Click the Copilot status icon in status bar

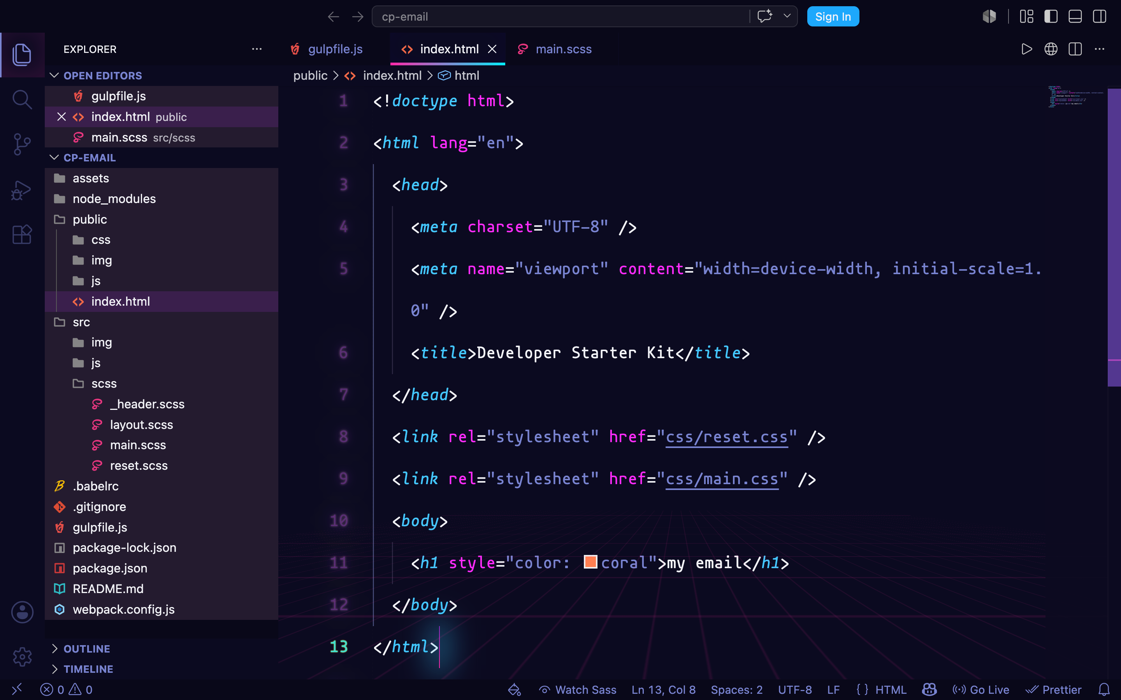click(929, 690)
